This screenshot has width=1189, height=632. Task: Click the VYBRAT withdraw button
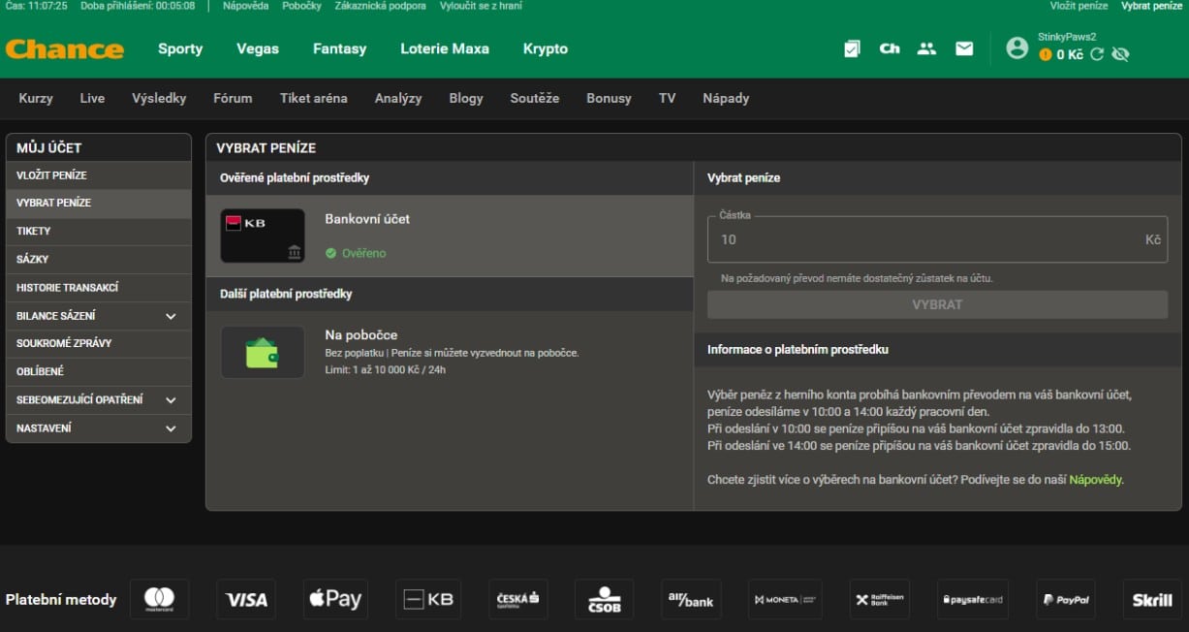[937, 304]
